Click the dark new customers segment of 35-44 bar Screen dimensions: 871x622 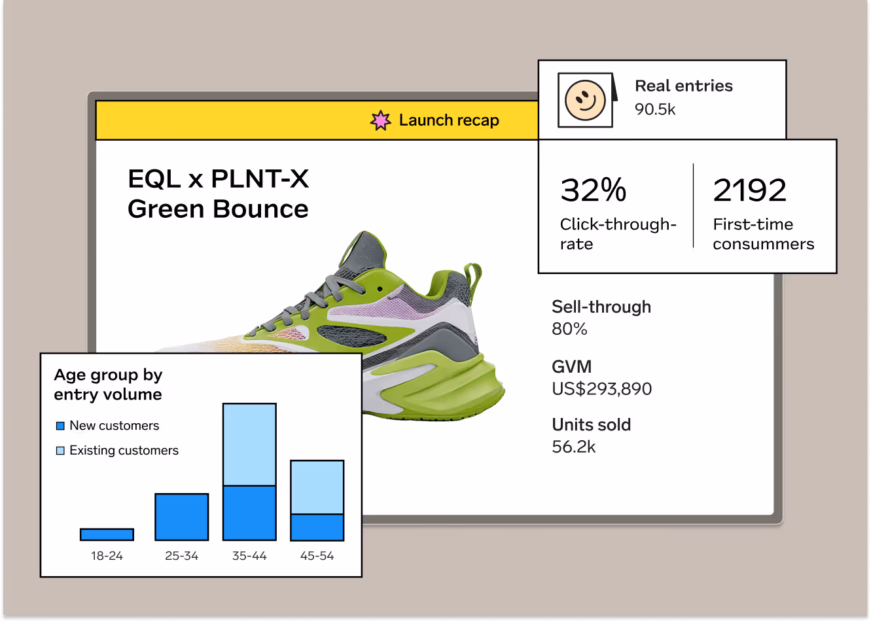(x=249, y=513)
